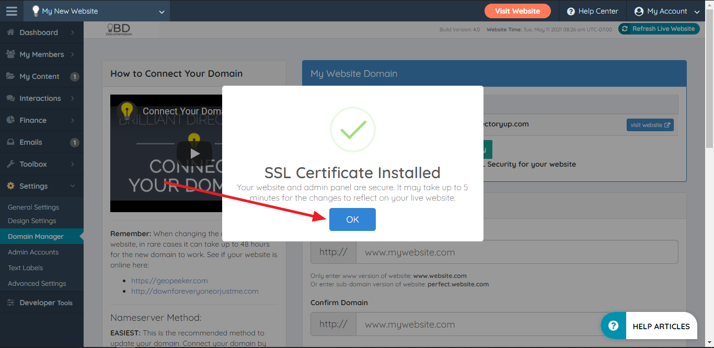This screenshot has height=348, width=714.
Task: Open the Emails bell icon with badge
Action: click(10, 142)
